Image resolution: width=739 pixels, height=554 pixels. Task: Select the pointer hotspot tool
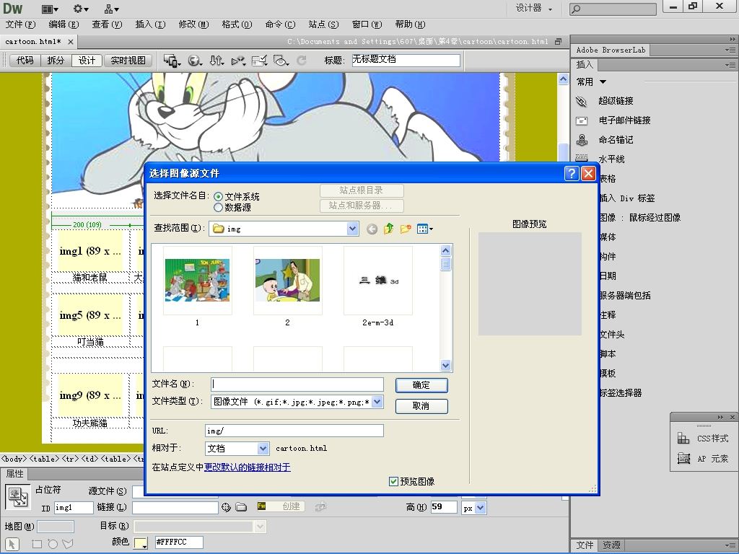pyautogui.click(x=12, y=544)
